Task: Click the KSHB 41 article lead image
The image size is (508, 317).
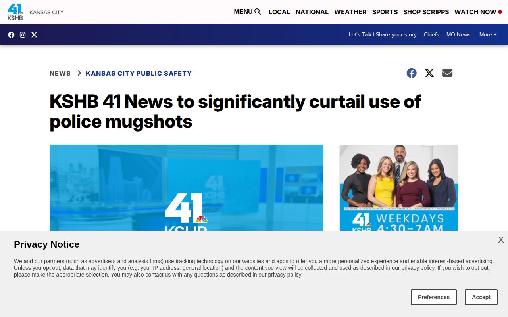Action: coord(187,187)
